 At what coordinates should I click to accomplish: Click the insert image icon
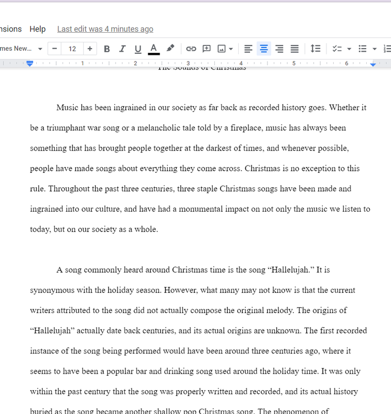(x=221, y=49)
